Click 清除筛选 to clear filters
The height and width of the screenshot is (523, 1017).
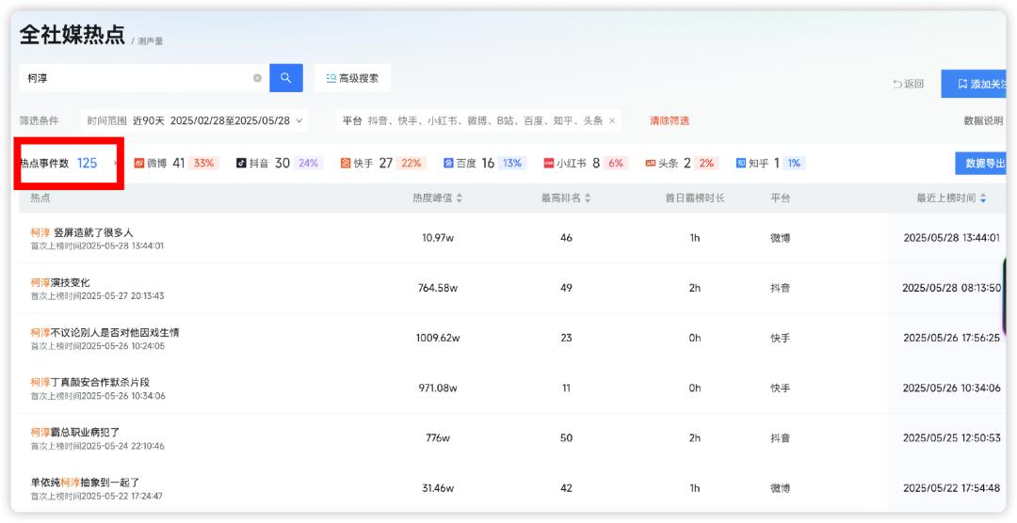point(669,120)
